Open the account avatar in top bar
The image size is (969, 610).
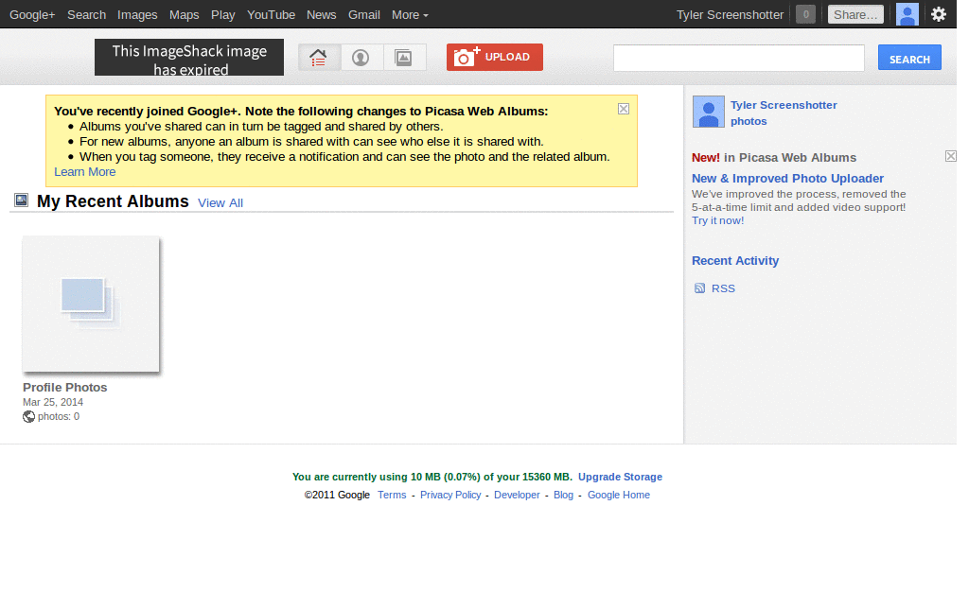(x=907, y=14)
